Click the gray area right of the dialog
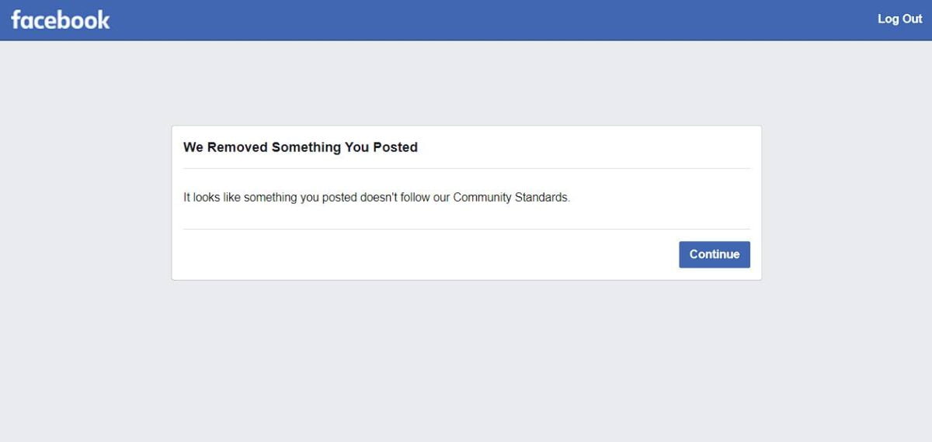 click(x=847, y=202)
